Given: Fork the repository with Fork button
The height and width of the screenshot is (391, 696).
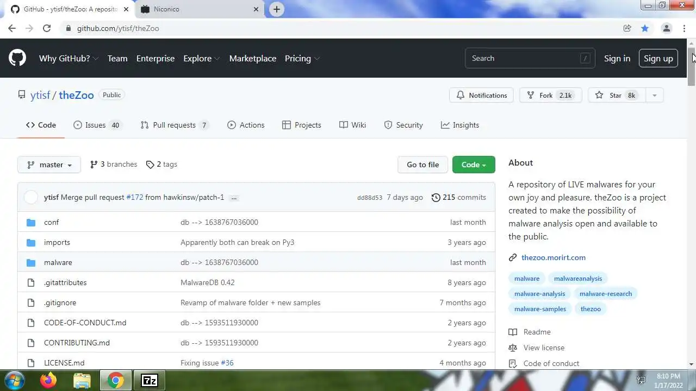Looking at the screenshot, I should coord(551,96).
